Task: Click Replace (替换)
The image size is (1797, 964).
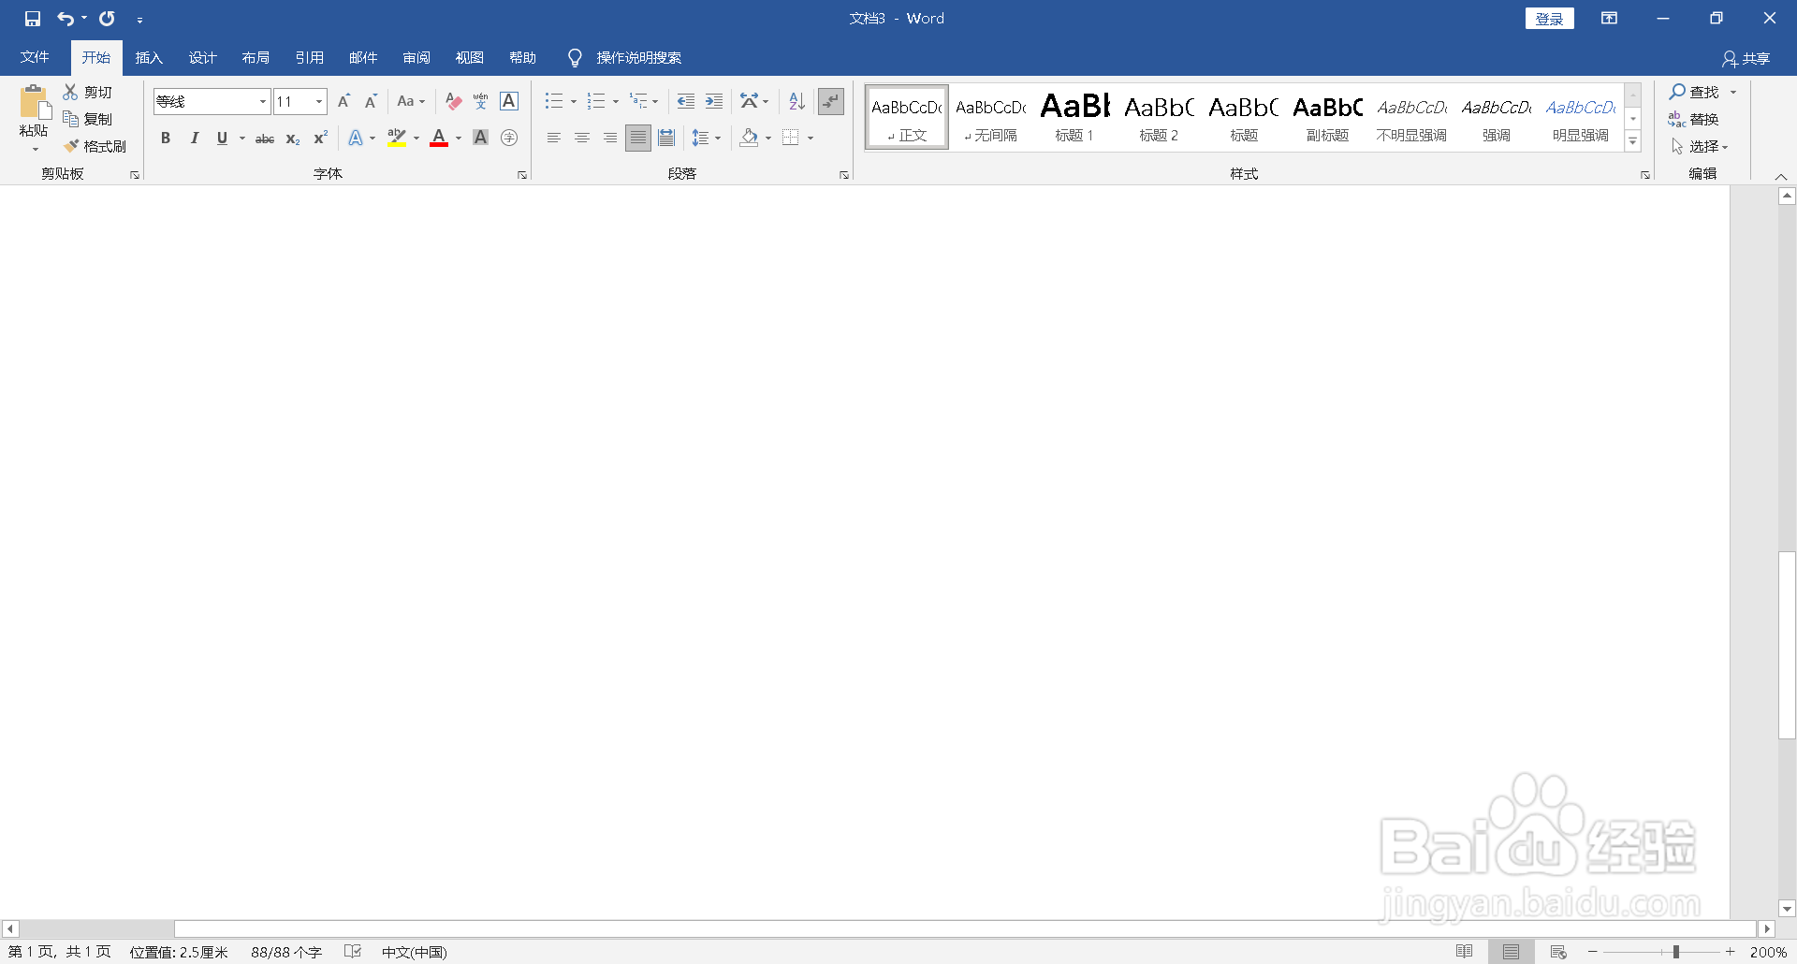Action: tap(1694, 119)
